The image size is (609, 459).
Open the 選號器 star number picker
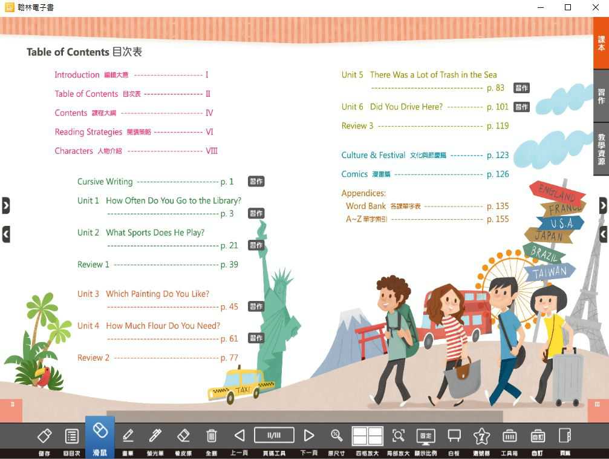(x=481, y=435)
